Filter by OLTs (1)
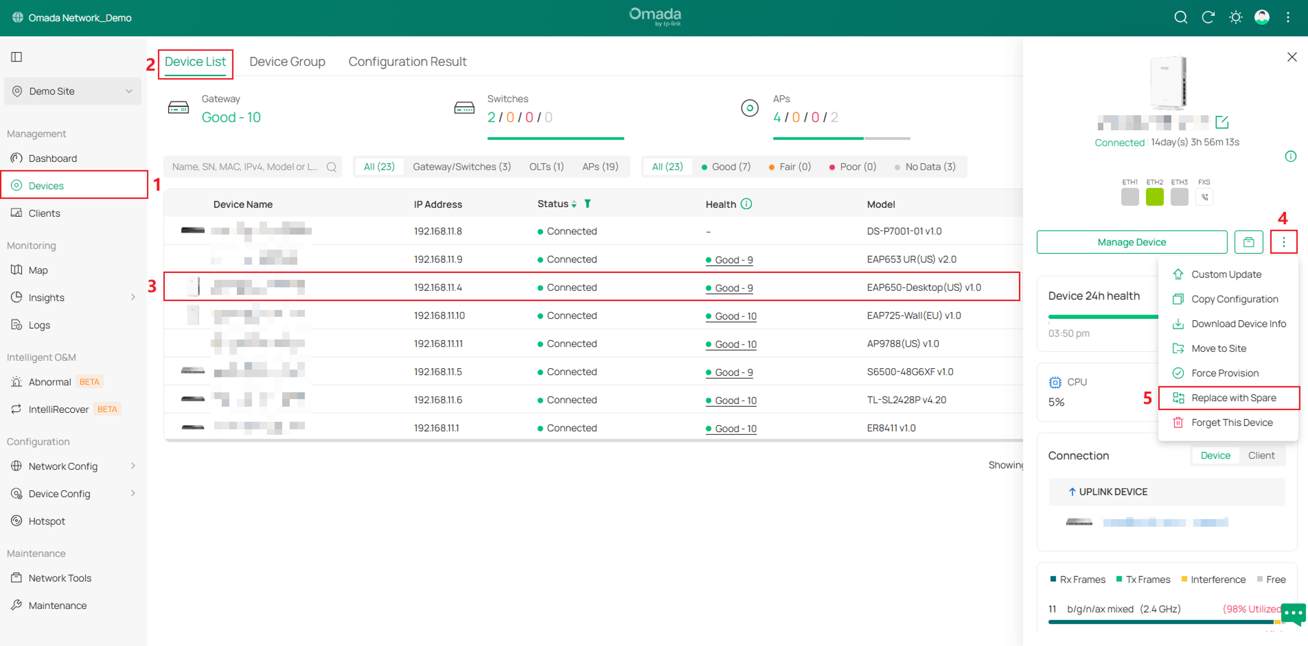This screenshot has width=1308, height=646. [546, 167]
